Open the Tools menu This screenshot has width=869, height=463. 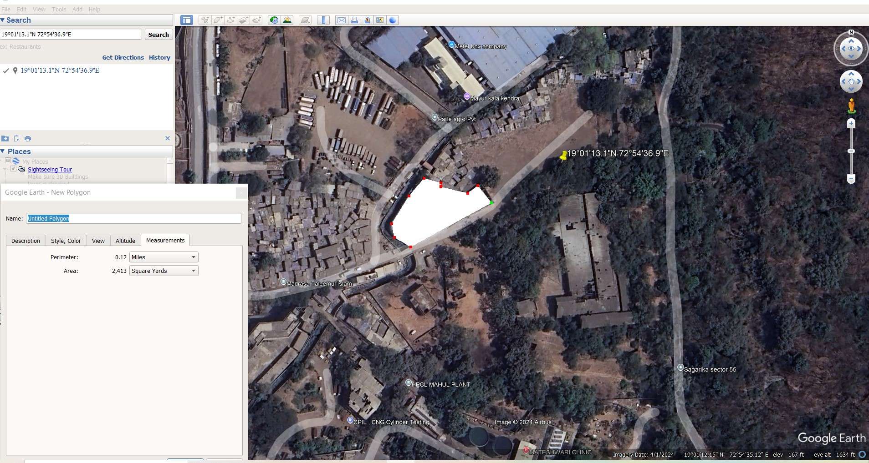(59, 9)
